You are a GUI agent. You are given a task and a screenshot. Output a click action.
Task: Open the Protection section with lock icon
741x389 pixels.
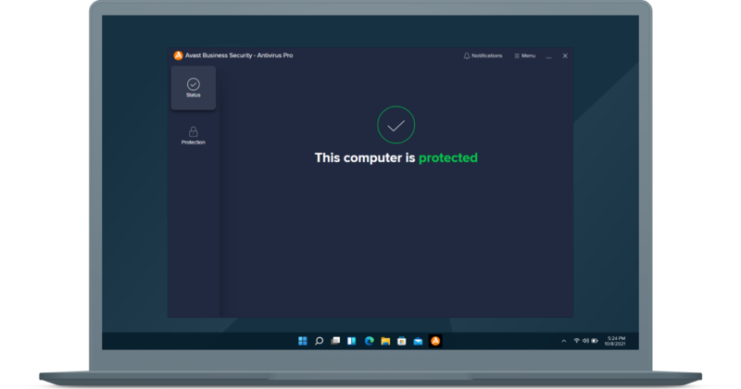(193, 135)
